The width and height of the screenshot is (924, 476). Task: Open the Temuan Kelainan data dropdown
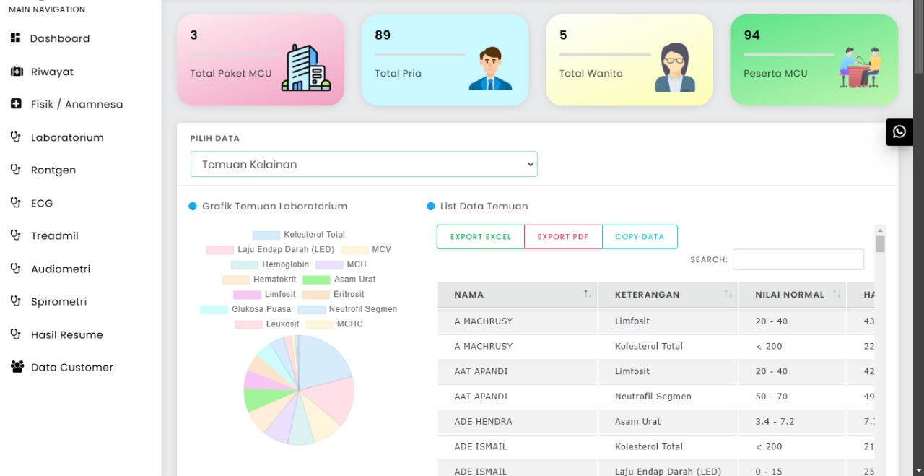[364, 164]
